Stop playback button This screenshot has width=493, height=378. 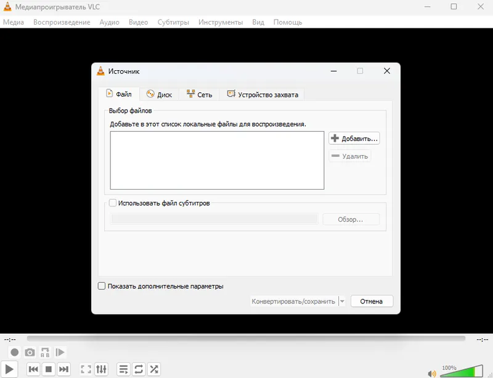[49, 369]
